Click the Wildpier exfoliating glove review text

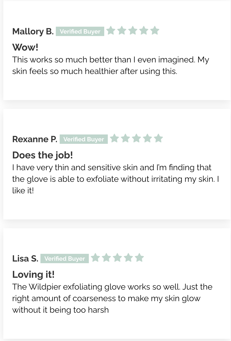112,298
